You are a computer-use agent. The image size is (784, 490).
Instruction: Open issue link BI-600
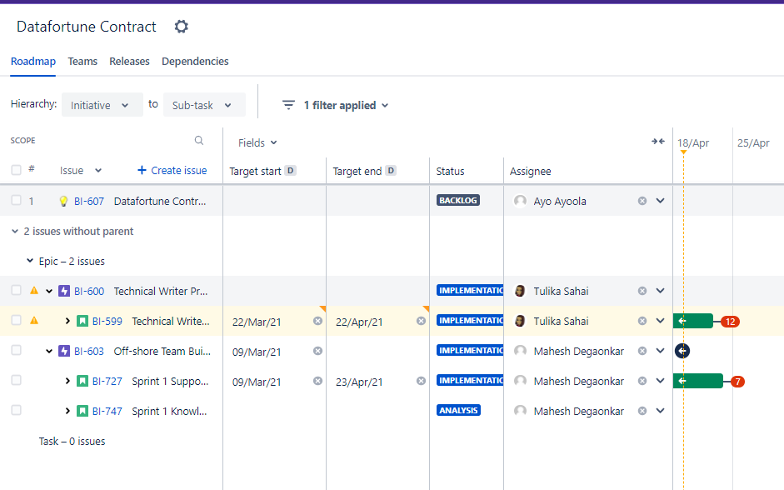(x=89, y=292)
